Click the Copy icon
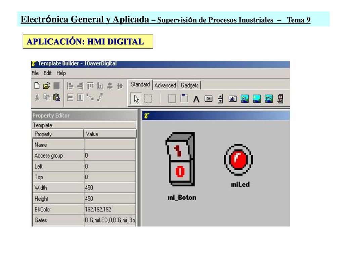This screenshot has width=344, height=258. point(46,97)
